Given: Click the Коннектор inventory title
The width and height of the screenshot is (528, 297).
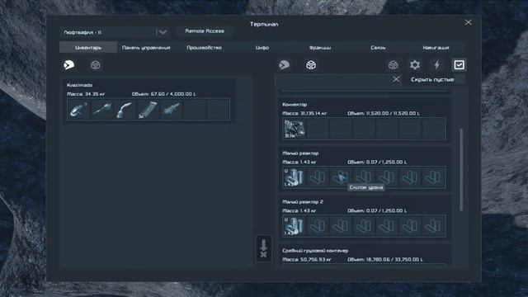Looking at the screenshot, I should [295, 105].
